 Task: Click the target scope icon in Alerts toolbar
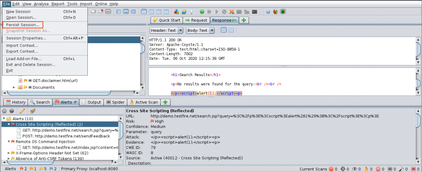click(5, 111)
